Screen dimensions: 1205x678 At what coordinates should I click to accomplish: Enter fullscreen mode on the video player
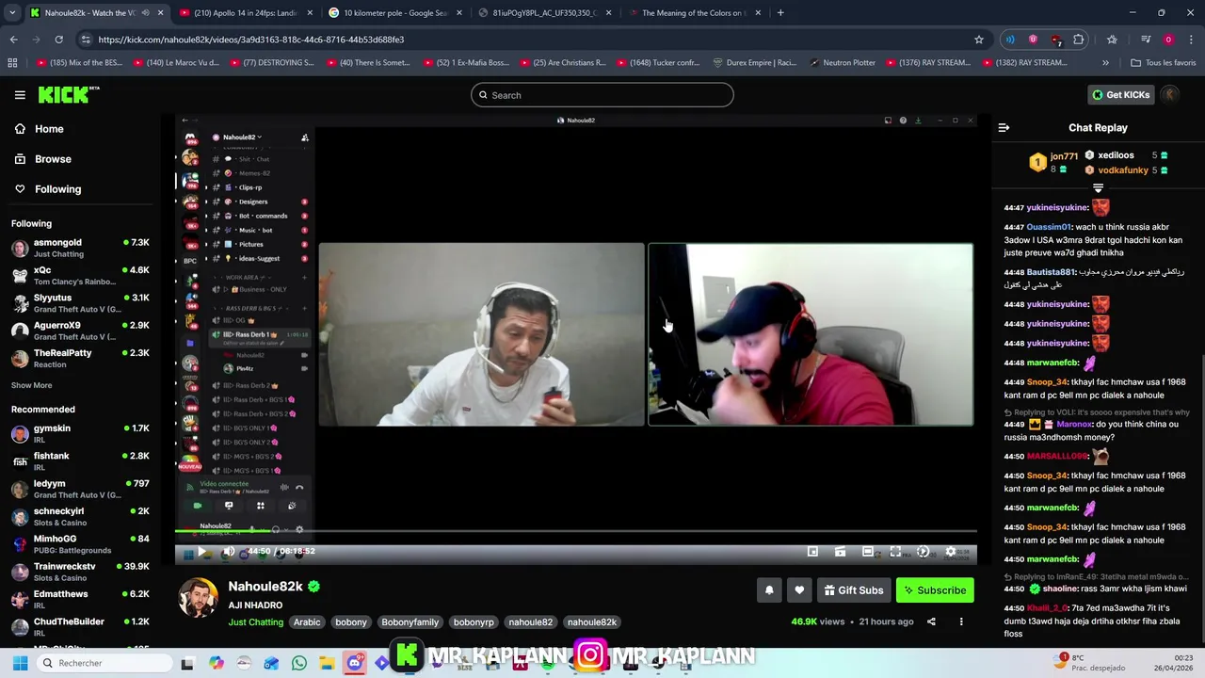pyautogui.click(x=895, y=552)
